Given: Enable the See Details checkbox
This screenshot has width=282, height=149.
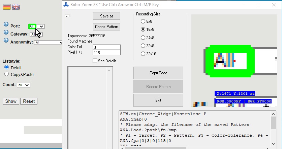Looking at the screenshot, I should pos(95,61).
